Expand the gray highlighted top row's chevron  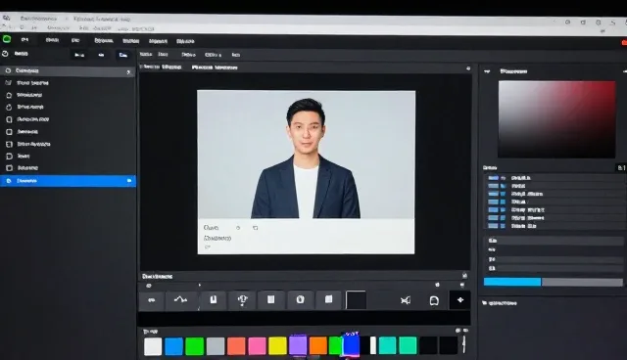click(128, 72)
